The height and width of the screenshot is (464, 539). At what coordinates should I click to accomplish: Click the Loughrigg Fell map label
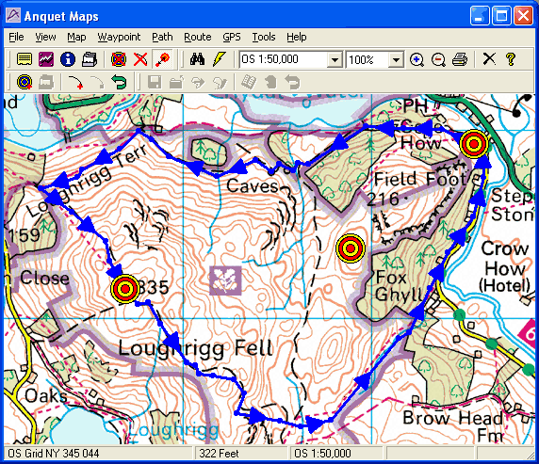point(196,348)
